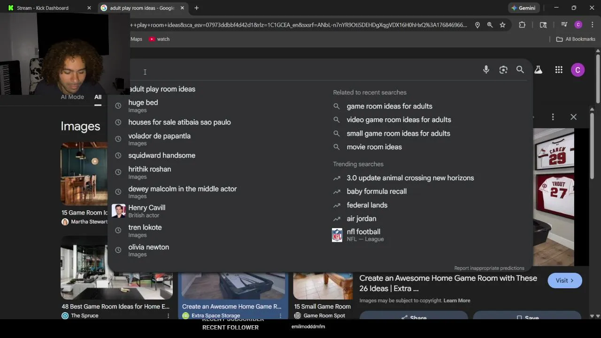
Task: Open trending 3.0 update animal crossing
Action: tap(410, 178)
